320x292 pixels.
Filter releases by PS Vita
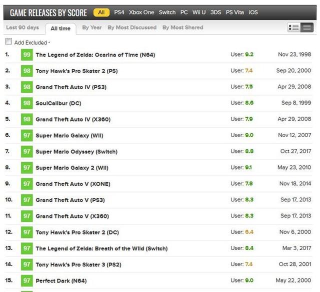click(x=234, y=12)
